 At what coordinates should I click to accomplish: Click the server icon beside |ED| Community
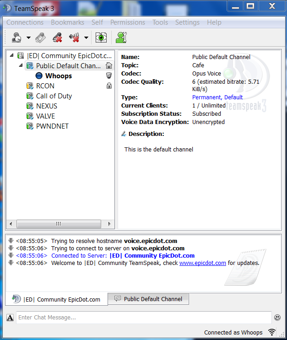click(21, 55)
